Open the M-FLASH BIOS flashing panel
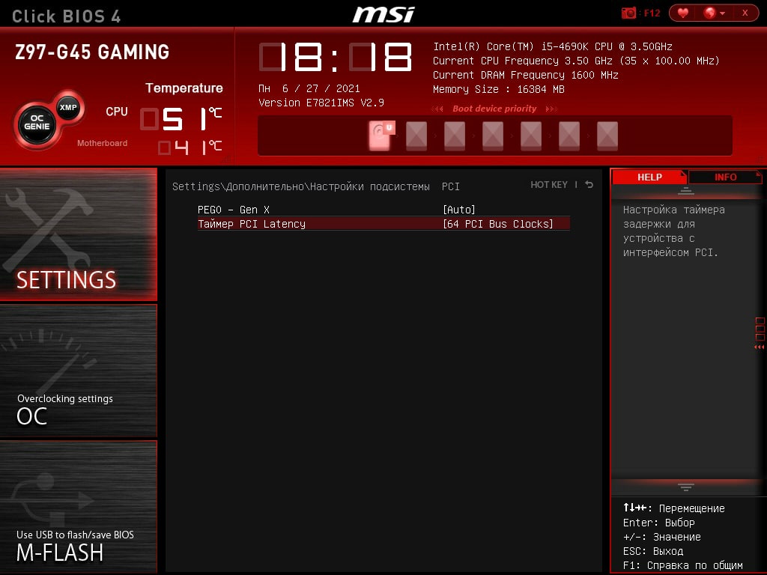 (x=78, y=507)
